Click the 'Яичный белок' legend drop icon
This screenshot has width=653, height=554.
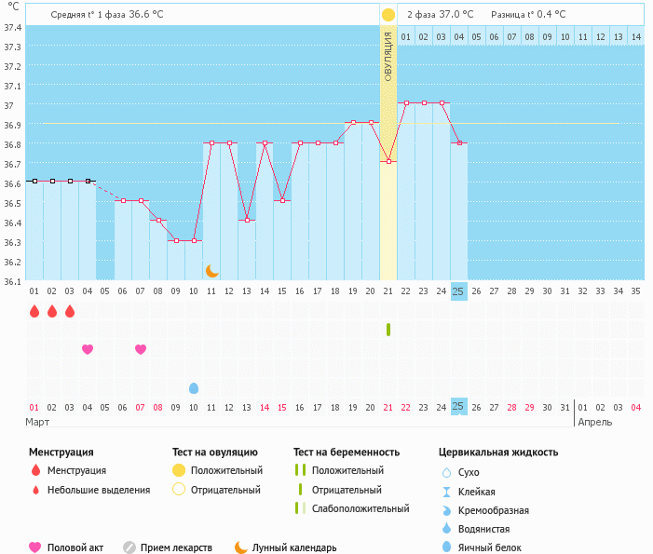point(447,547)
